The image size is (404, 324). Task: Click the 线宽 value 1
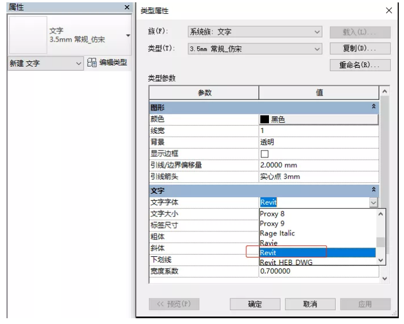(262, 131)
